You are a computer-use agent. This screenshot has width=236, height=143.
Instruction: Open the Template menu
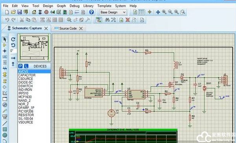(x=104, y=6)
